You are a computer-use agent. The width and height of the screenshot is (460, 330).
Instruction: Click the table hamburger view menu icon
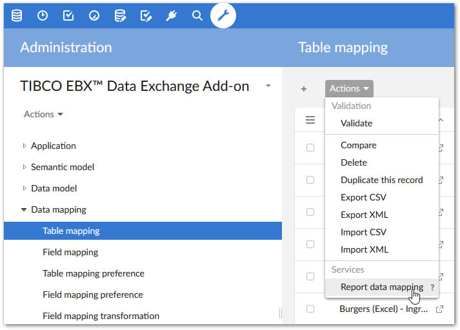point(310,120)
